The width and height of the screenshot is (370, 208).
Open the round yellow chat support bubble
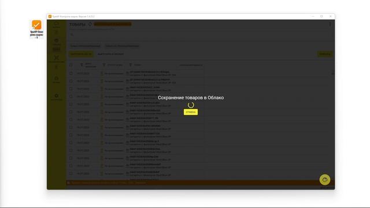[325, 180]
